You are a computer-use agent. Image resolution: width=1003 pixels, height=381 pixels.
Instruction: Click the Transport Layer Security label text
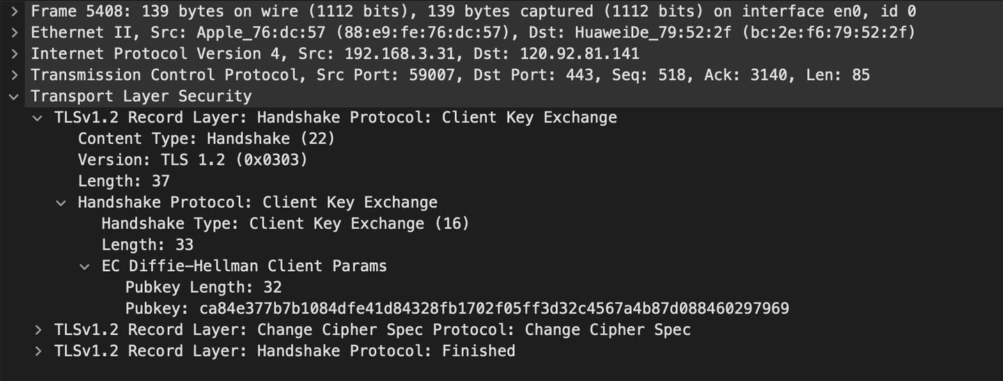pos(141,96)
